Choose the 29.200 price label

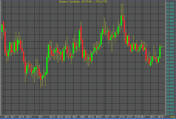170,110
